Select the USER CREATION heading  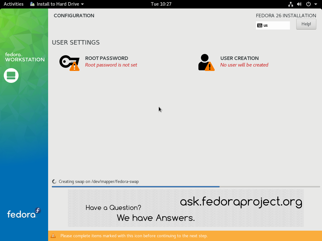coord(239,58)
